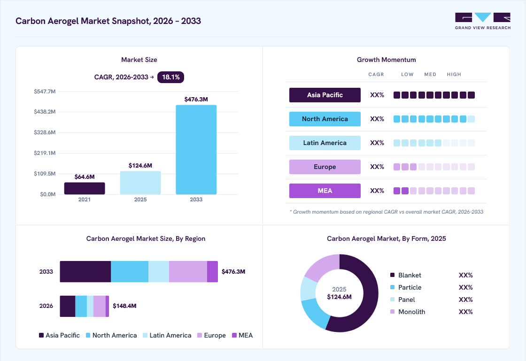Click the XX% value for MEA
Screen dimensions: 526x361
(377, 191)
